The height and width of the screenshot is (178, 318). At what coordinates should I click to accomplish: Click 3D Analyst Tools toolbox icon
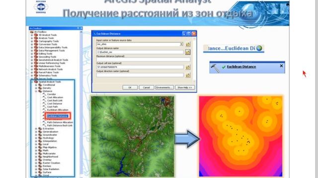pos(36,35)
